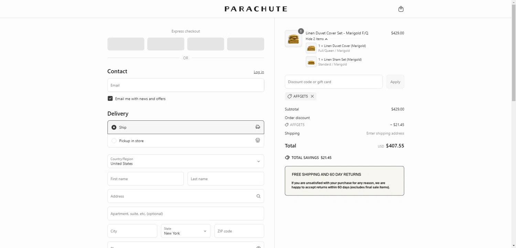Image resolution: width=516 pixels, height=248 pixels.
Task: Click the Total Savings tag icon
Action: click(x=287, y=158)
